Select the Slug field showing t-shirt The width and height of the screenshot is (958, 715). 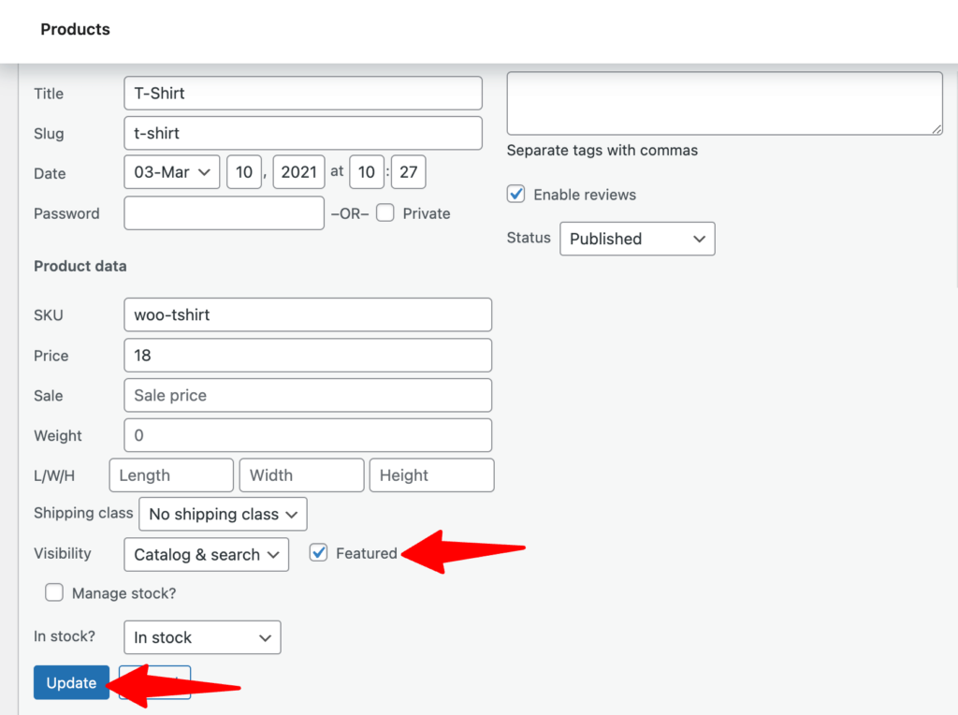(303, 133)
